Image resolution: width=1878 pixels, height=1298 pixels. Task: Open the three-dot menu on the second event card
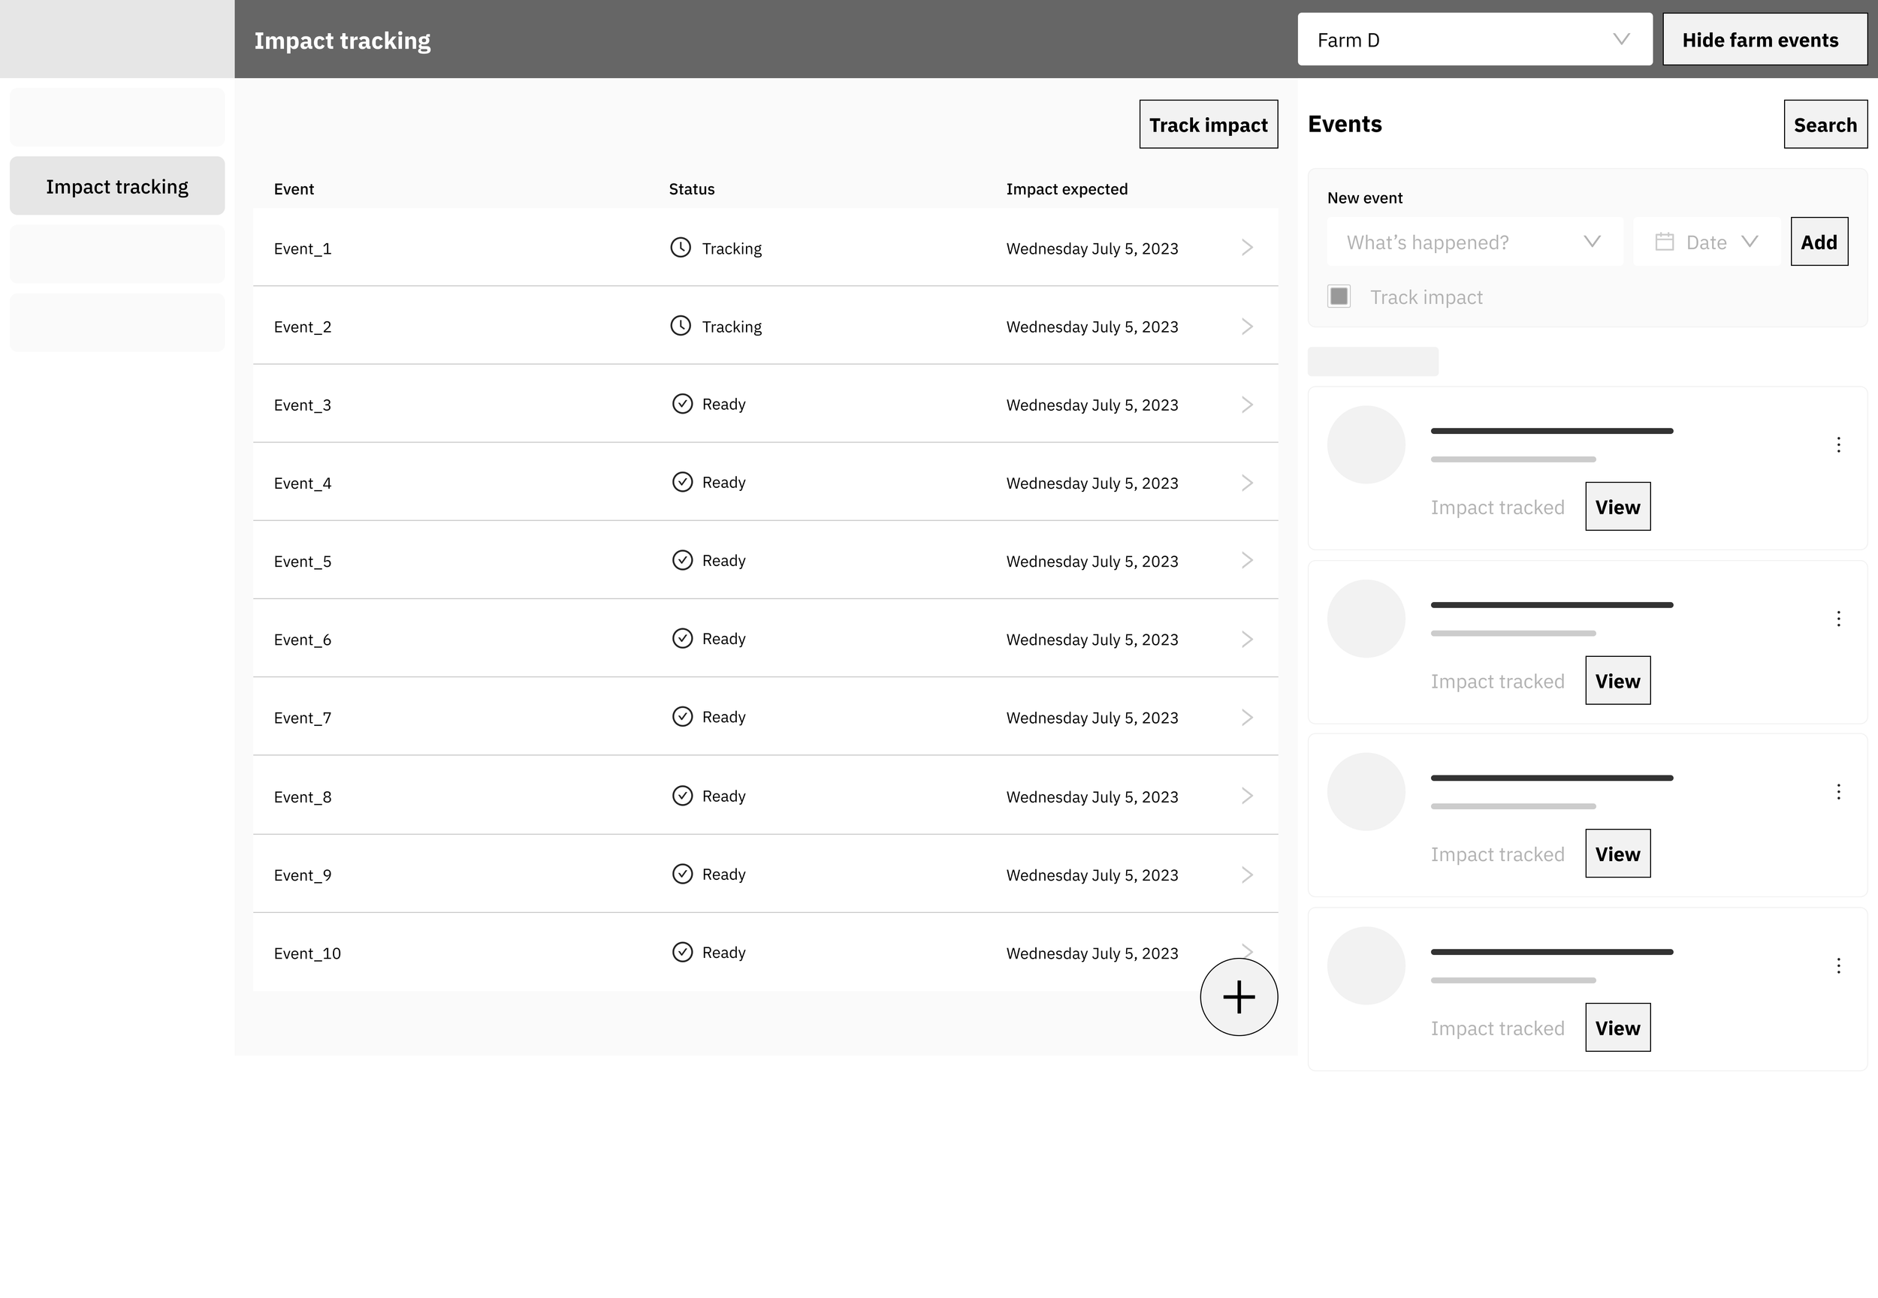click(x=1838, y=619)
